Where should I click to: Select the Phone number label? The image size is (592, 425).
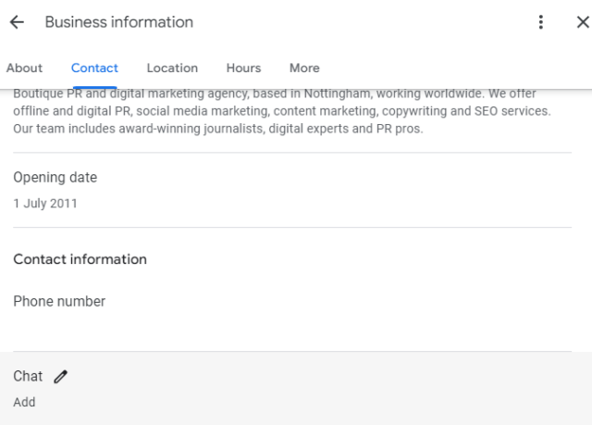(59, 301)
